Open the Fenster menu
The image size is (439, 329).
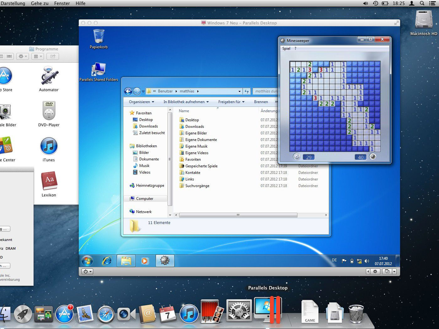point(62,3)
